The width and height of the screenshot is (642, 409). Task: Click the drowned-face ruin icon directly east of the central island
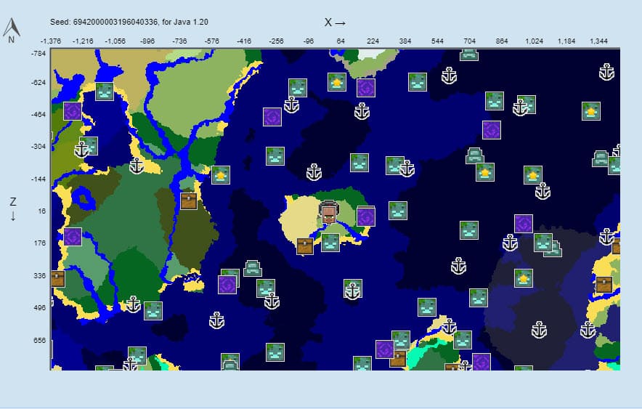(x=398, y=211)
